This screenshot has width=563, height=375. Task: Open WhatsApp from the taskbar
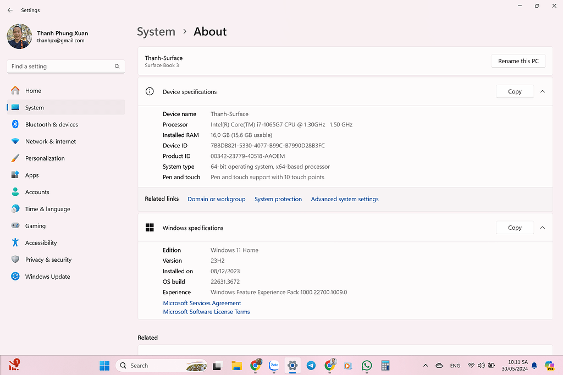click(367, 366)
